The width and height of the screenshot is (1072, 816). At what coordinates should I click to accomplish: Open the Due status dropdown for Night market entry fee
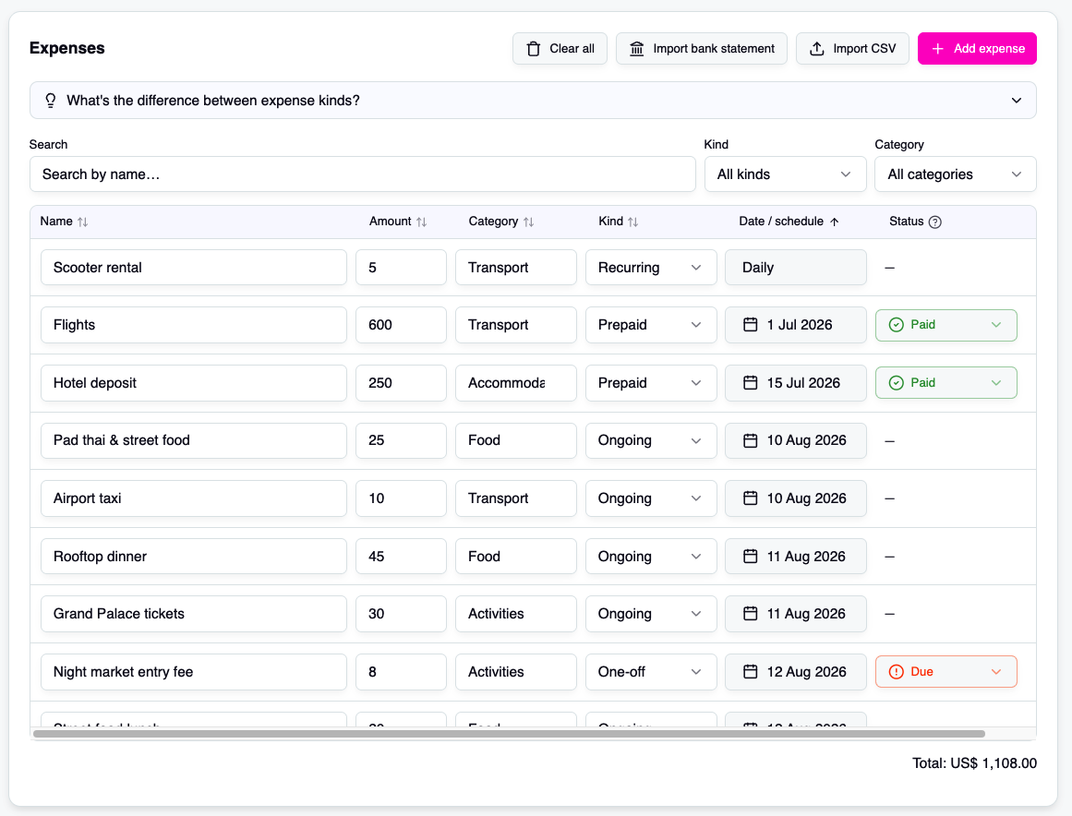coord(946,672)
